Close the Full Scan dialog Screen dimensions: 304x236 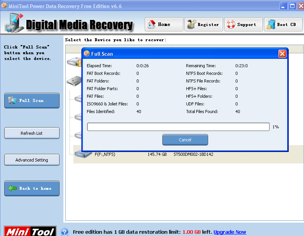[x=282, y=54]
